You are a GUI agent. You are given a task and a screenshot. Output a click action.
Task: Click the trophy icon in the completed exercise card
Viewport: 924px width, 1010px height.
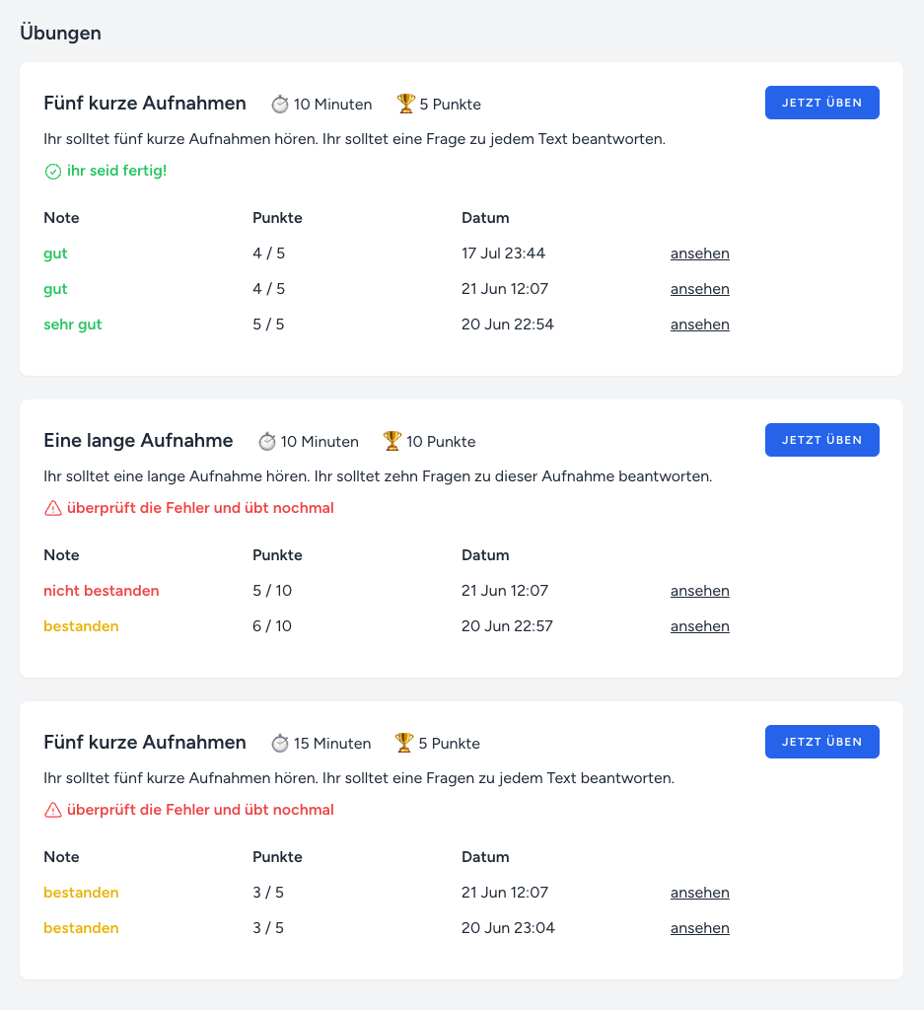point(405,104)
